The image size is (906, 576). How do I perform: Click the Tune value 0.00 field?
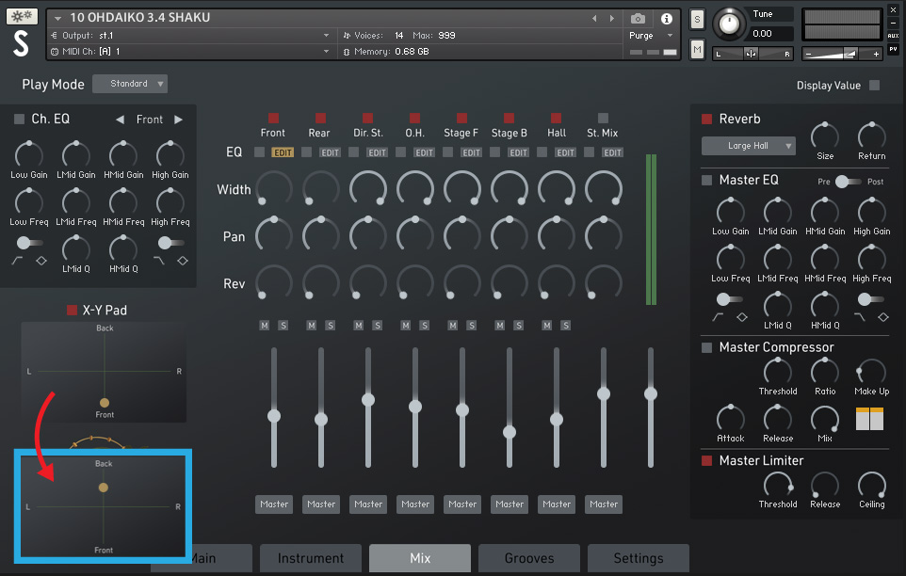pyautogui.click(x=770, y=34)
